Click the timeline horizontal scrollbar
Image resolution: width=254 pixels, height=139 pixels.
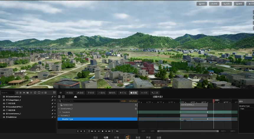click(x=188, y=131)
